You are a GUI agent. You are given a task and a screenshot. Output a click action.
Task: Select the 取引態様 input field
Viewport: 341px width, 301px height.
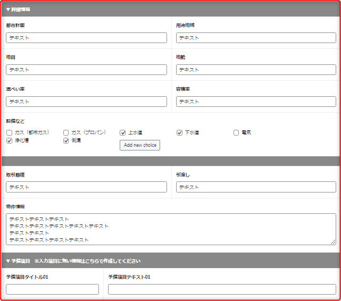click(86, 187)
